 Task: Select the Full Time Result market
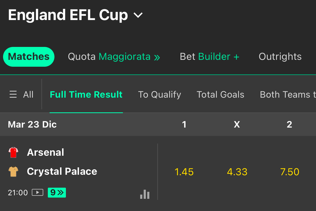[x=86, y=95]
